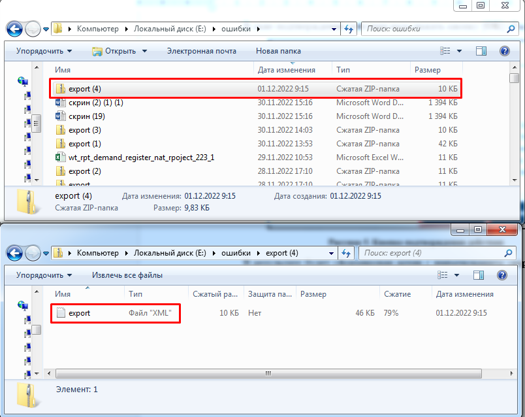Expand the view options arrow in the top toolbar
This screenshot has height=417, width=525.
click(459, 51)
